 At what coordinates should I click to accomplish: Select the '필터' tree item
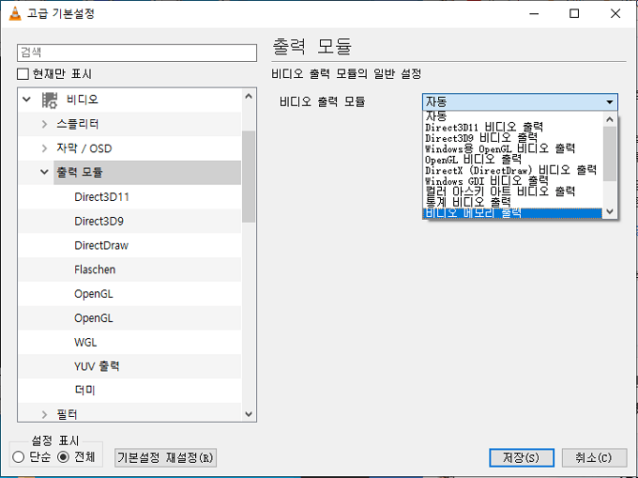click(67, 414)
